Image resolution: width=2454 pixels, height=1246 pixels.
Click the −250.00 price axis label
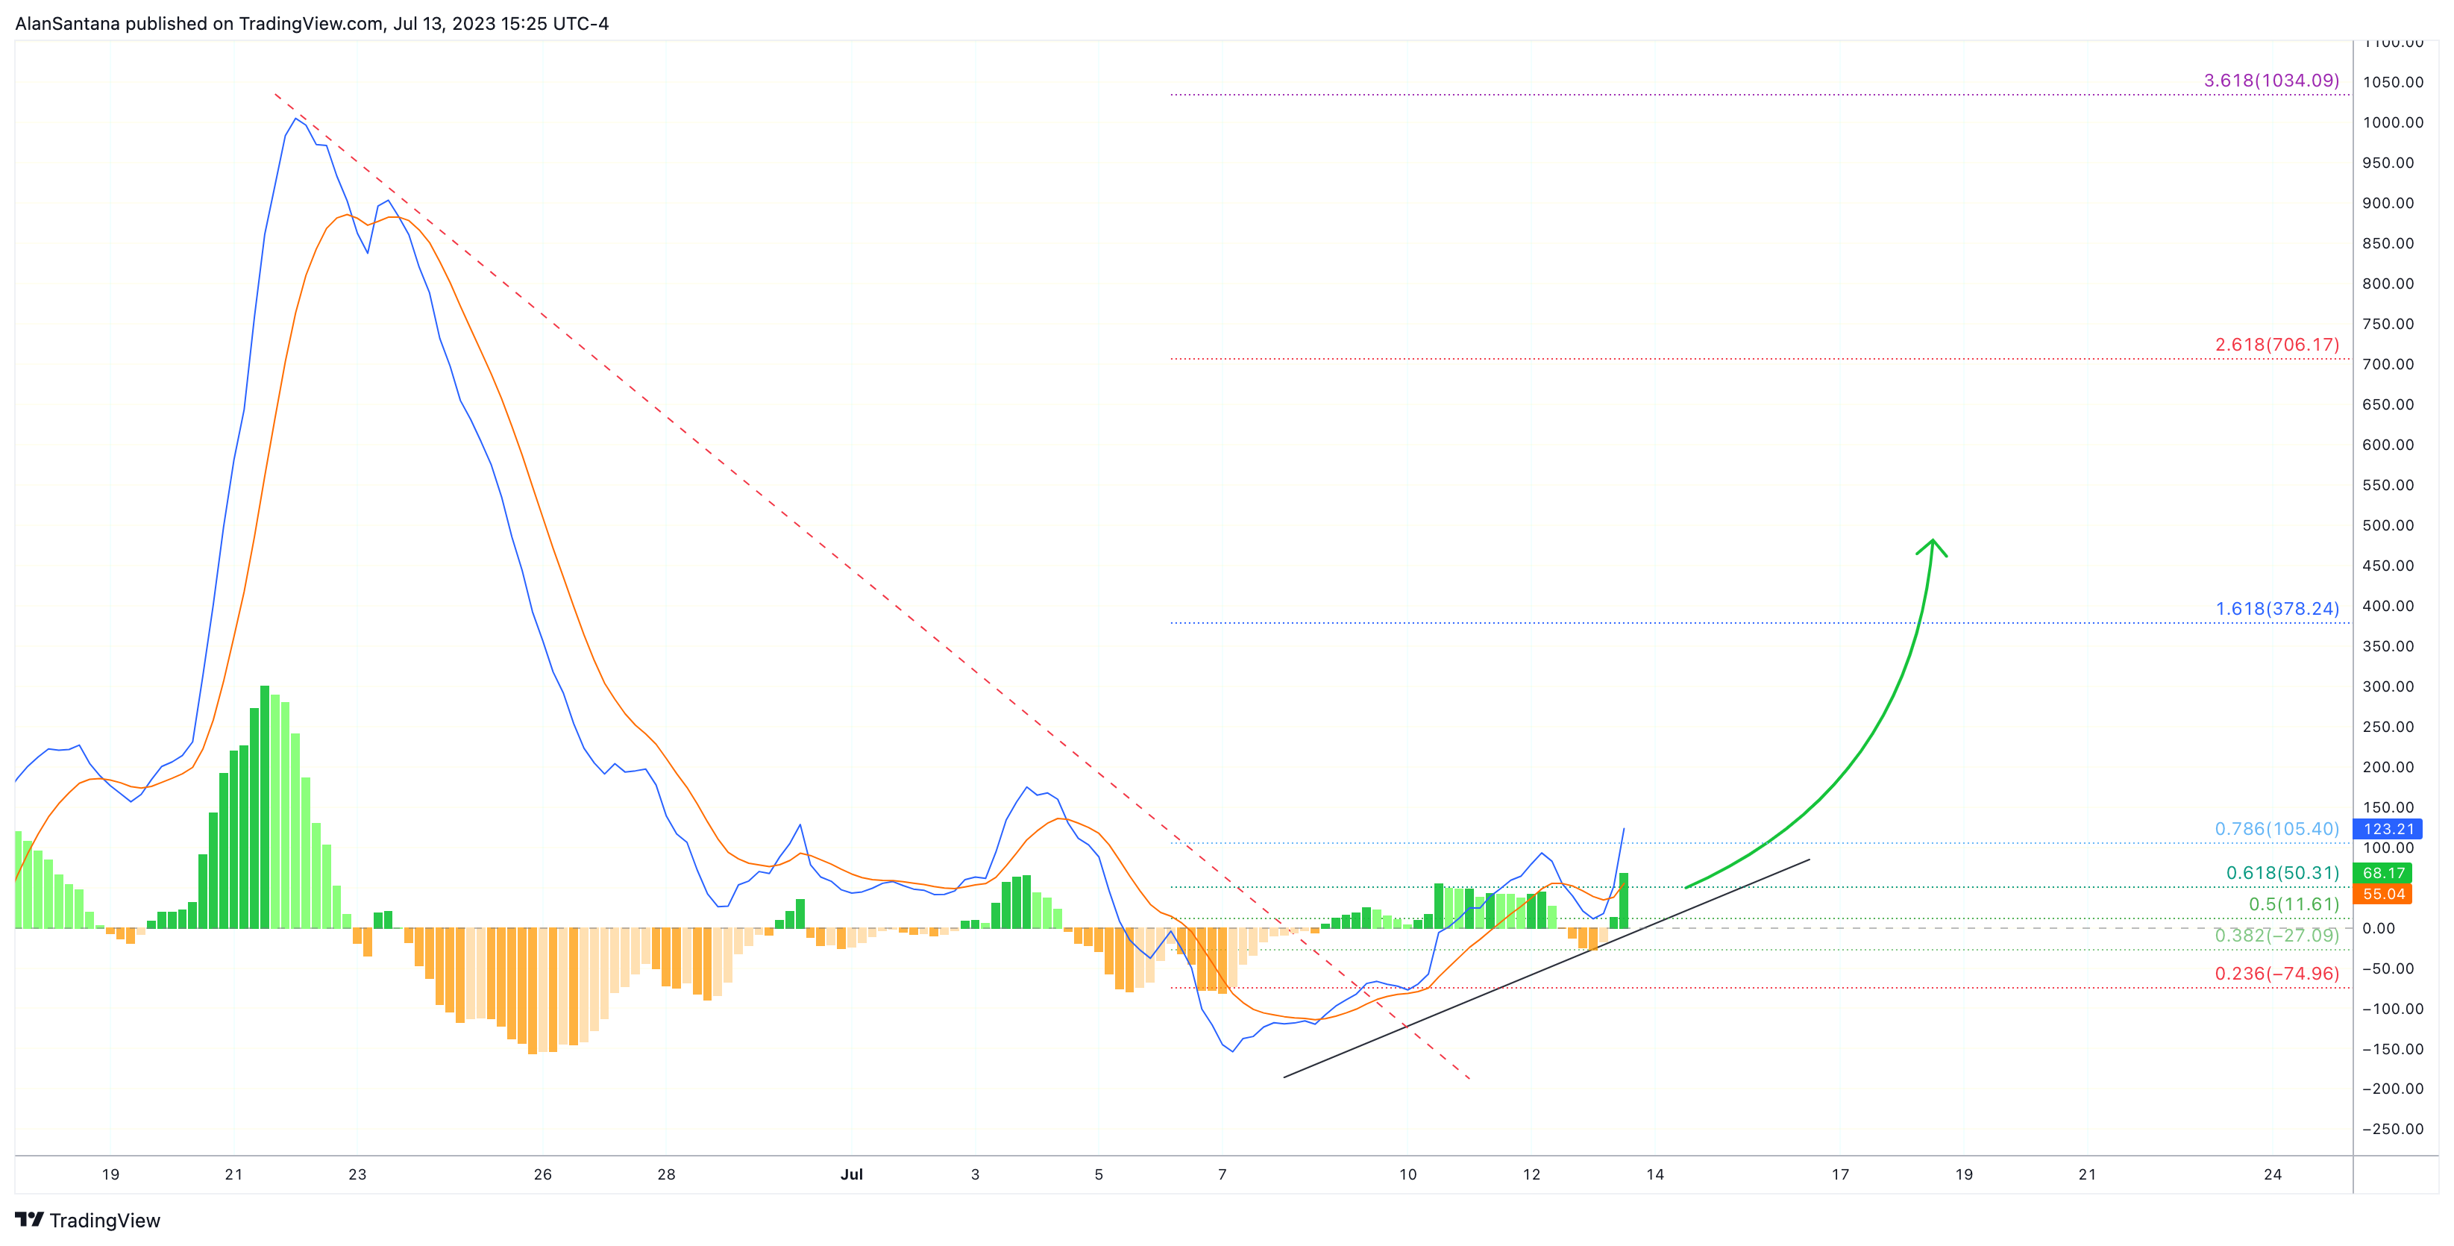point(2393,1129)
